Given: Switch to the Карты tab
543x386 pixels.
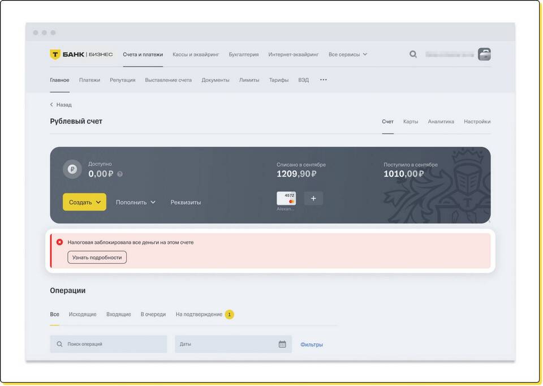Looking at the screenshot, I should [411, 122].
